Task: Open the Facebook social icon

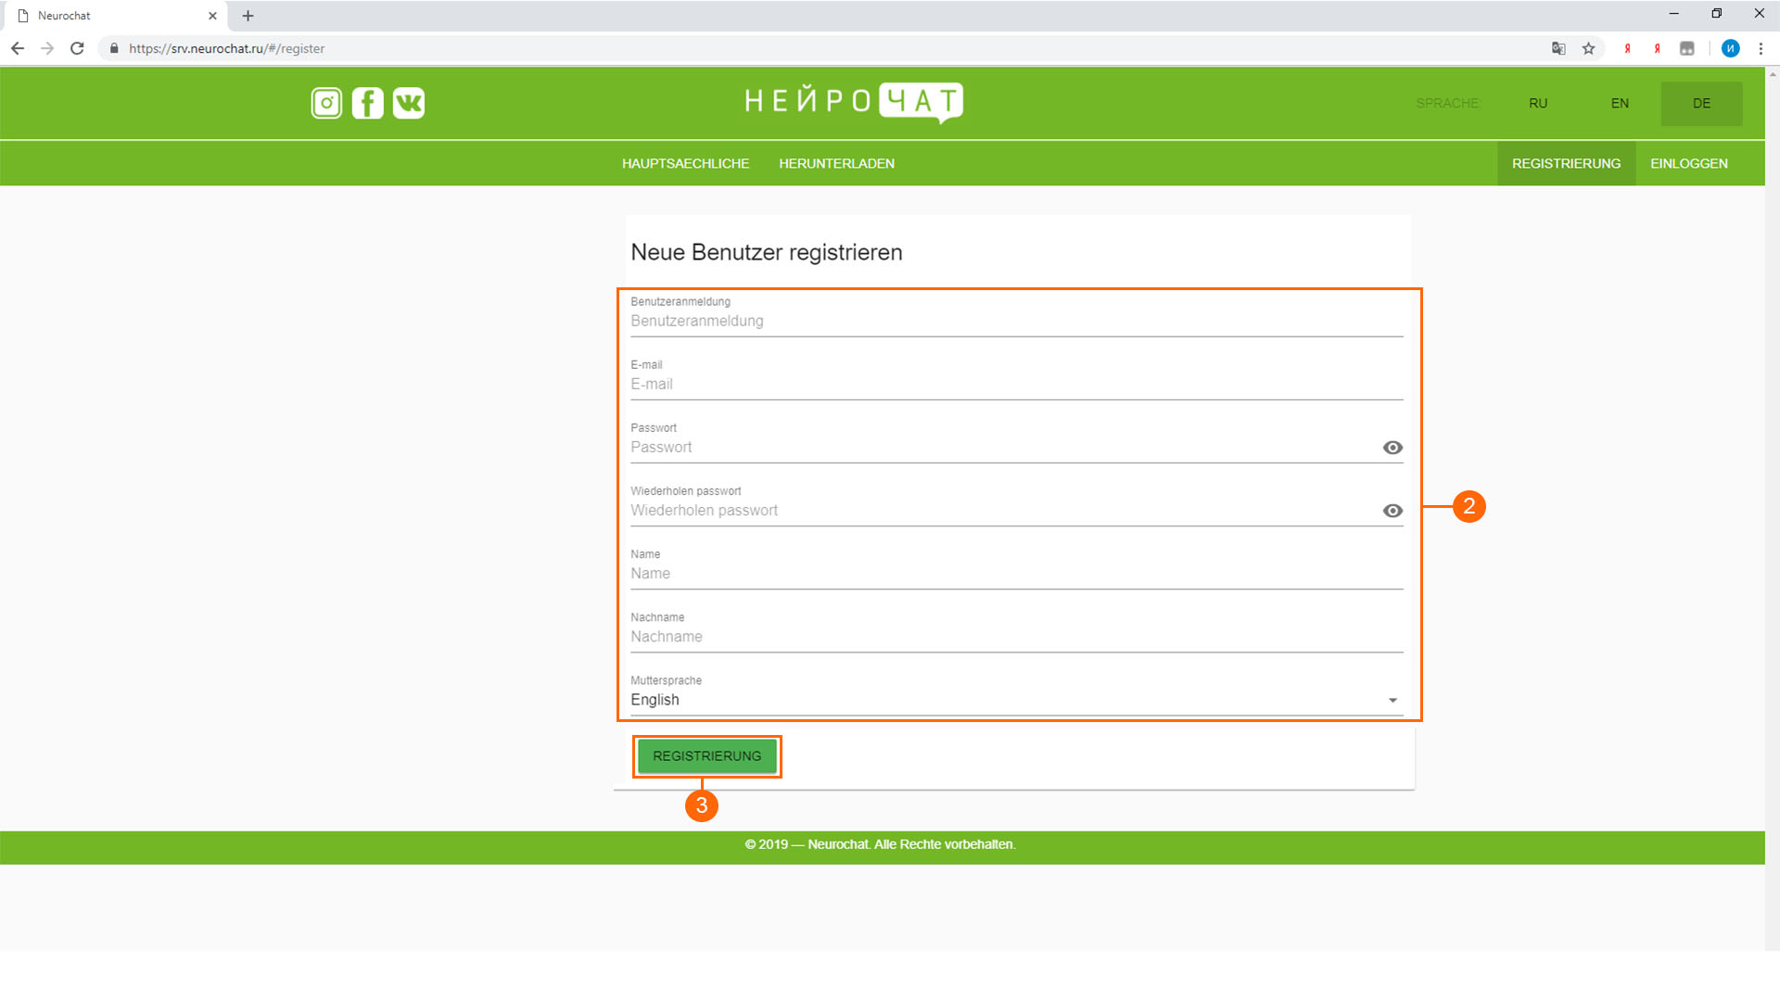Action: [x=367, y=103]
